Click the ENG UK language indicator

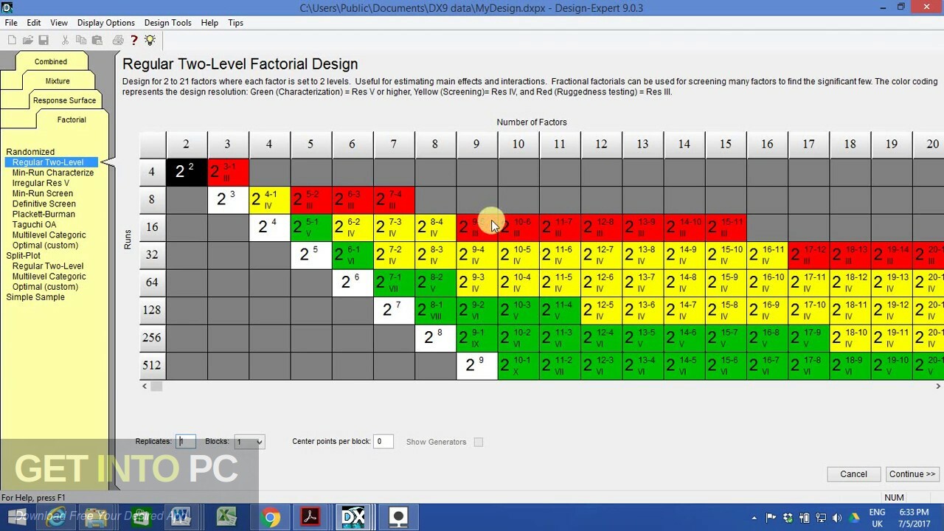pos(878,518)
